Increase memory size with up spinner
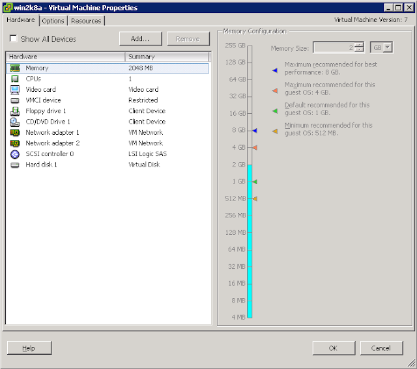Viewport: 417px width, 369px height. [359, 45]
